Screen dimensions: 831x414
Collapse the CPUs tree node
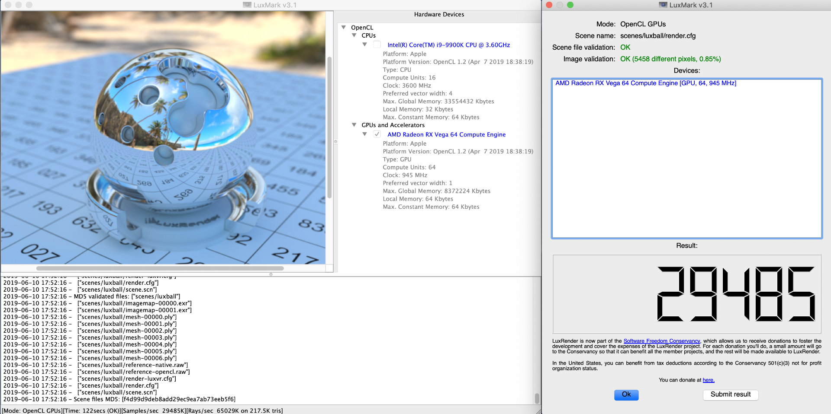(x=354, y=35)
